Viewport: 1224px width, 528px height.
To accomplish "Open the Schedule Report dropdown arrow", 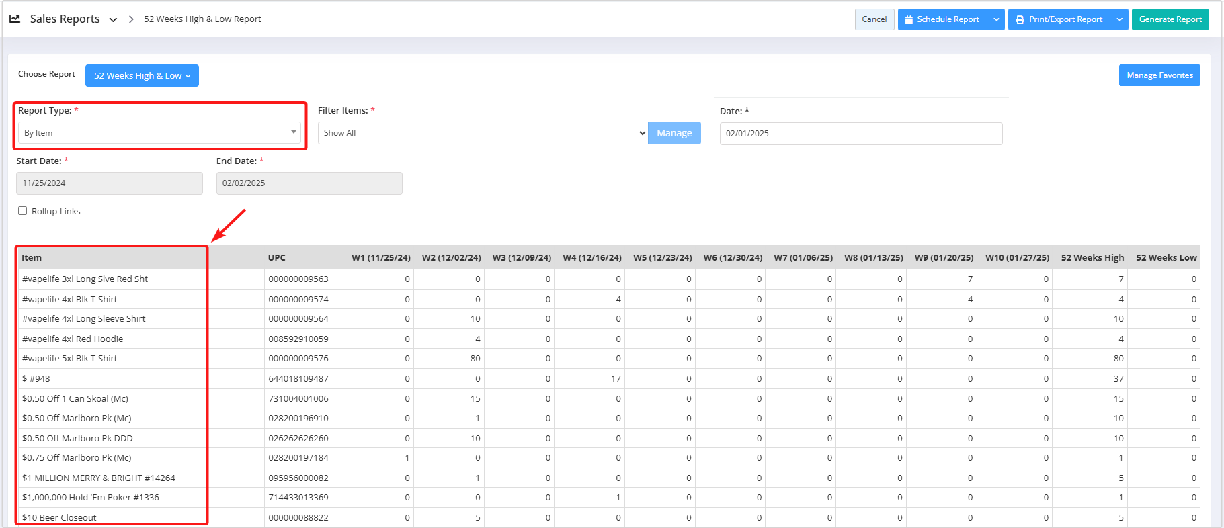I will [996, 19].
